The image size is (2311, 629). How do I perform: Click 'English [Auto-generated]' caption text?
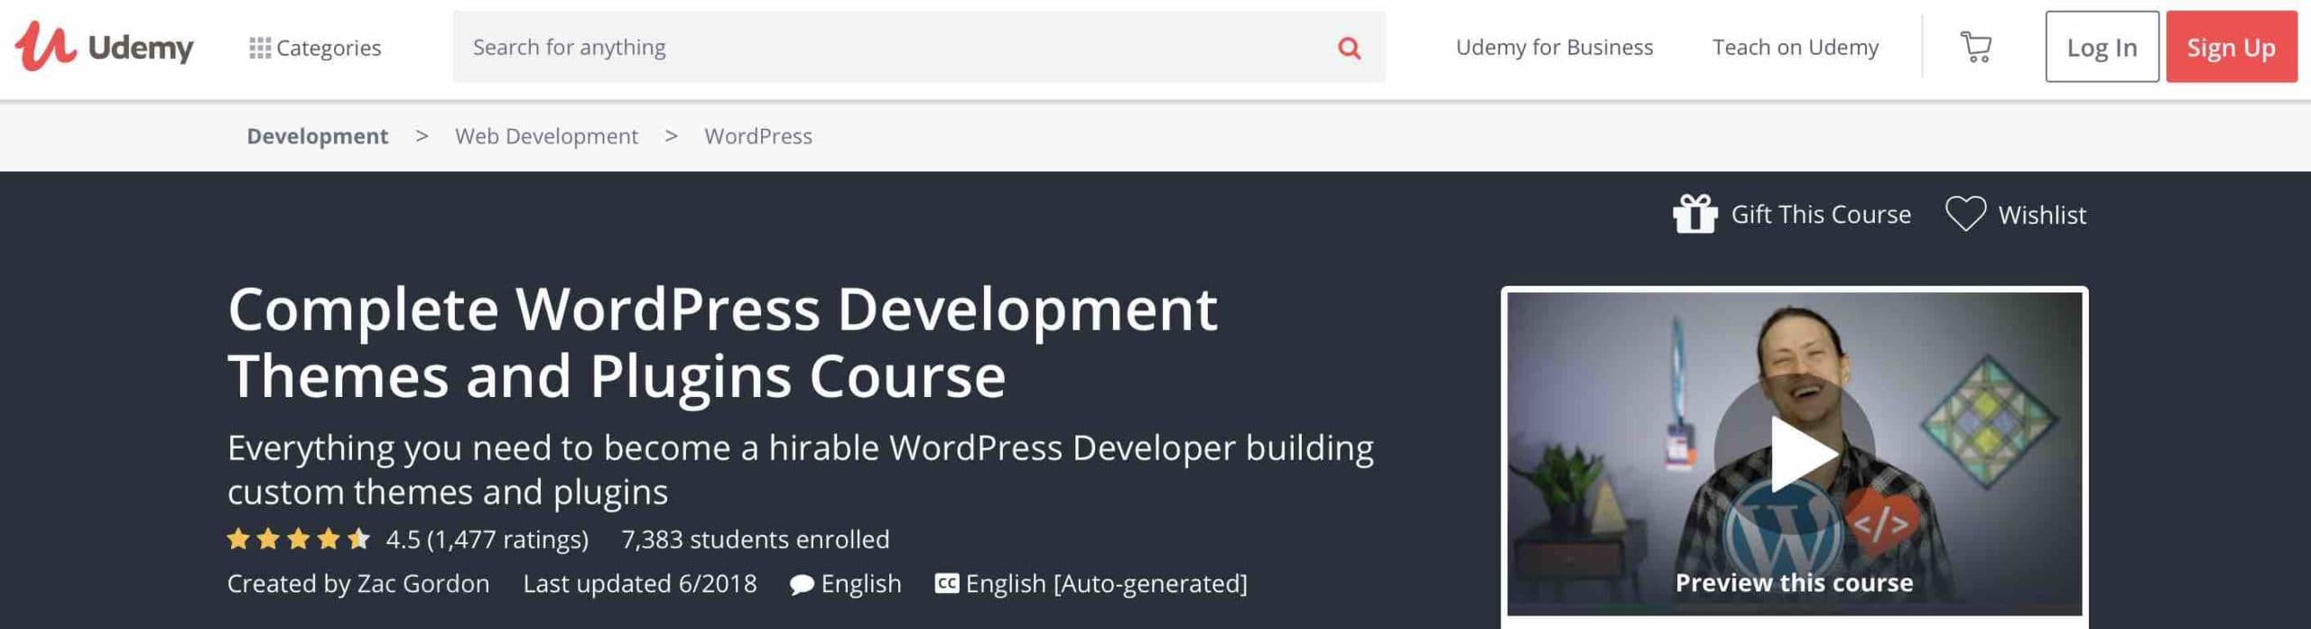(x=1107, y=584)
